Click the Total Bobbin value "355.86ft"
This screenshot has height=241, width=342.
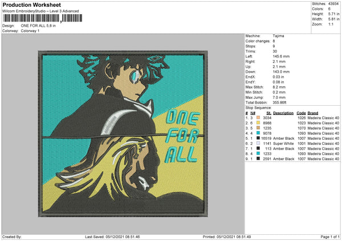pyautogui.click(x=279, y=102)
